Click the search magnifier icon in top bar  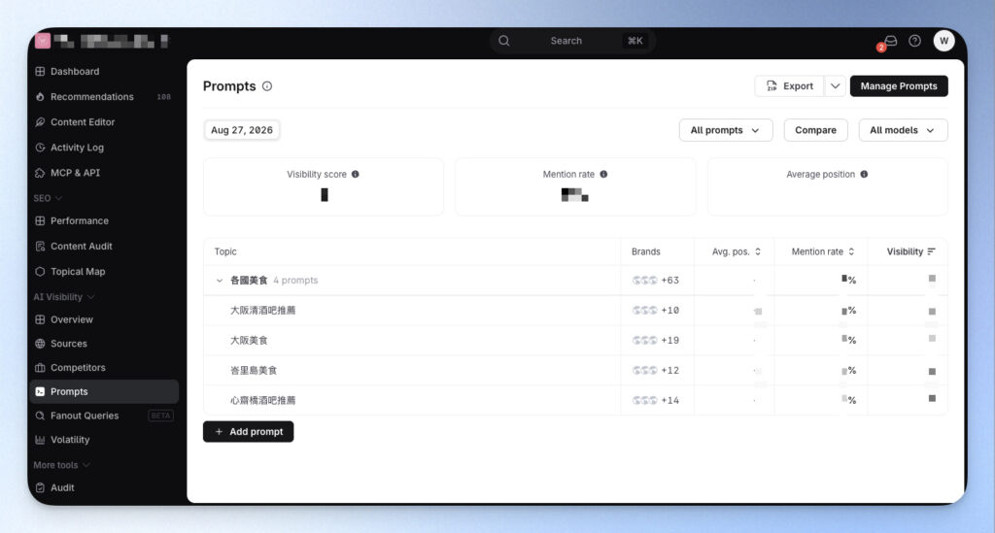(504, 41)
